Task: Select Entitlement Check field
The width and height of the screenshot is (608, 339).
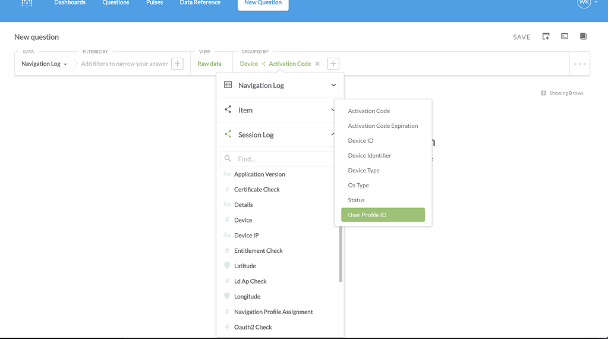Action: [x=259, y=251]
